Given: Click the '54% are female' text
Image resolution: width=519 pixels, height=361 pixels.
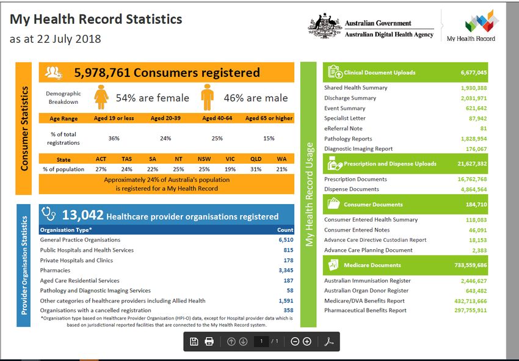Looking at the screenshot, I should click(153, 98).
